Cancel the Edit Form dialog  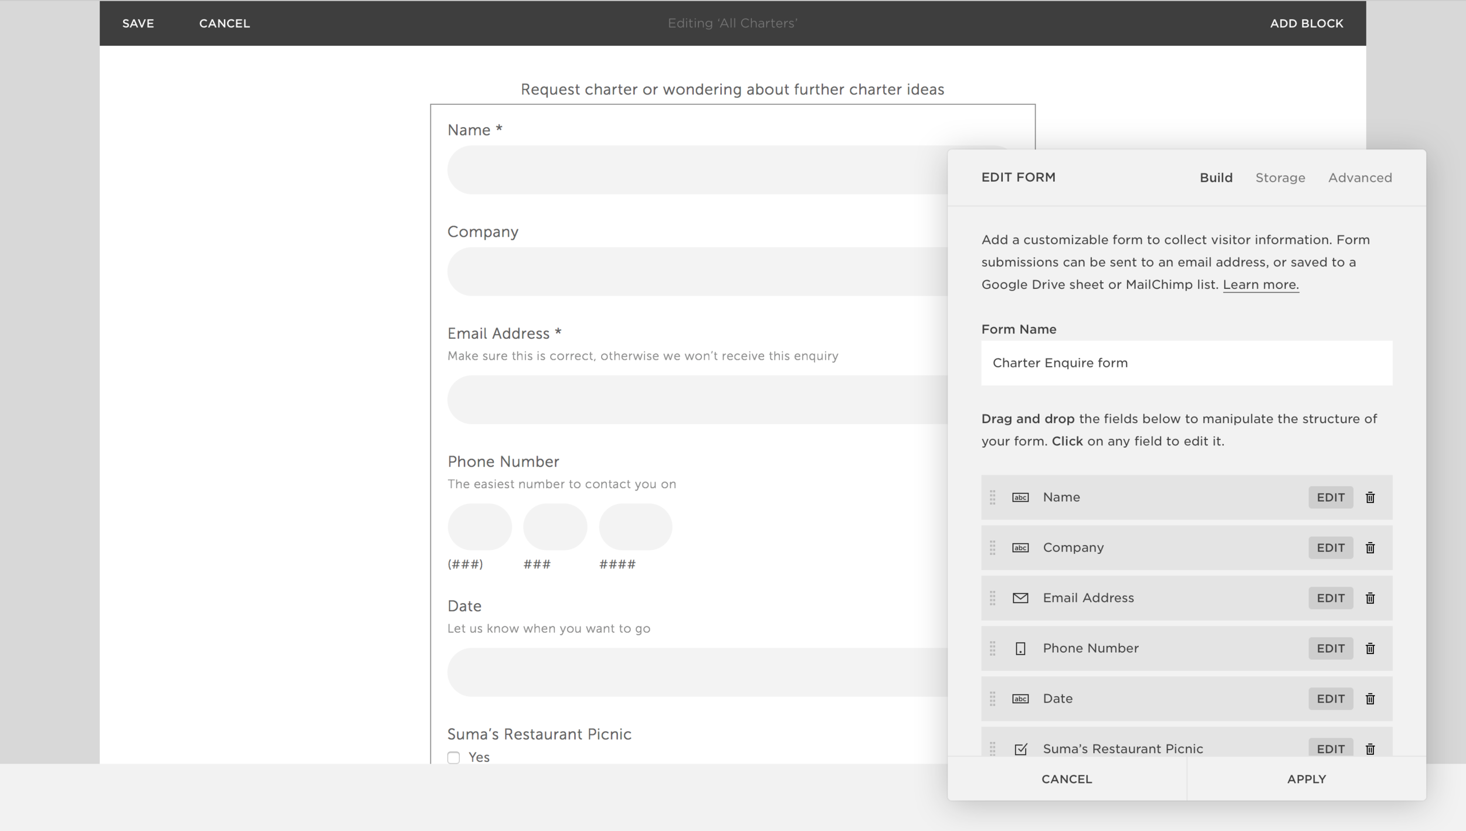click(x=1067, y=779)
